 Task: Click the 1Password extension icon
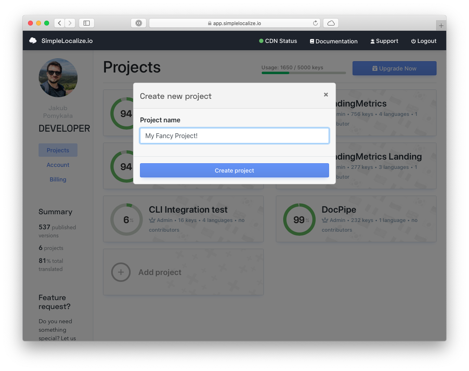pos(138,23)
